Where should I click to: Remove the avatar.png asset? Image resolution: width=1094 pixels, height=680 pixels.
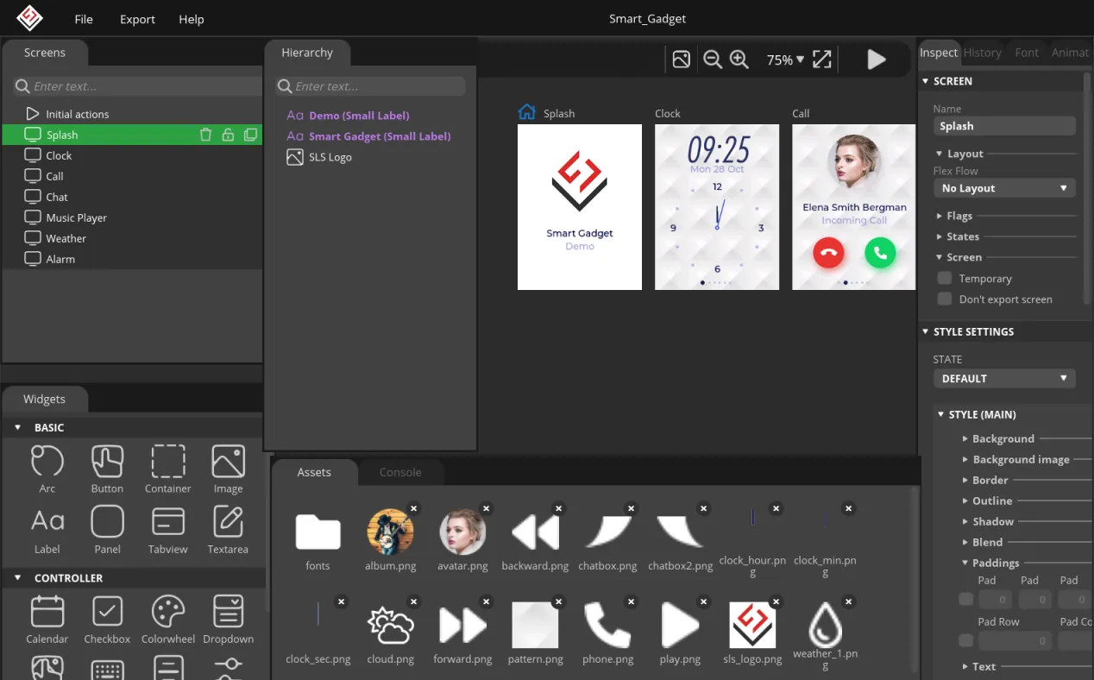486,508
